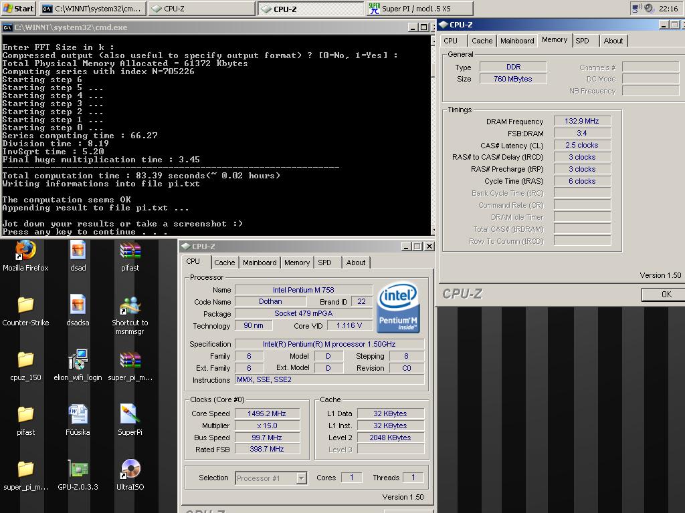The height and width of the screenshot is (513, 685).
Task: Close the lower CPU-Z window
Action: coord(429,246)
